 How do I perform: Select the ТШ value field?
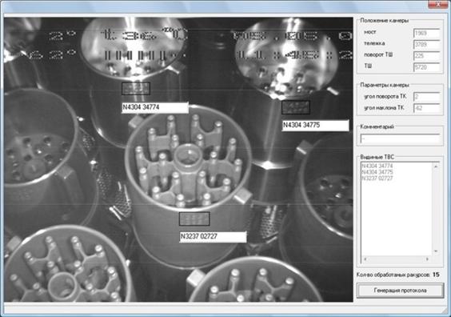[x=426, y=67]
